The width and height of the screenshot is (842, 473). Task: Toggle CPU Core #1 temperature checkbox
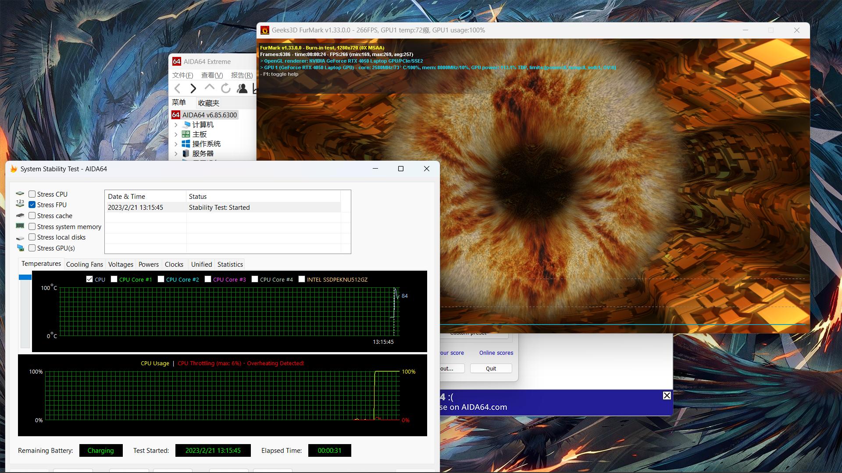point(114,279)
